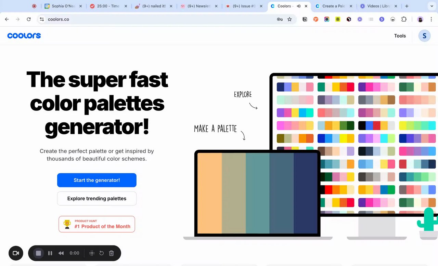Open the purple starburst extension icon
The height and width of the screenshot is (266, 438).
tap(360, 19)
